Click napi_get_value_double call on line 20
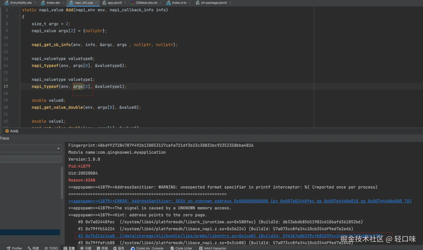Screen dimensions: 423x250 tap(57, 107)
